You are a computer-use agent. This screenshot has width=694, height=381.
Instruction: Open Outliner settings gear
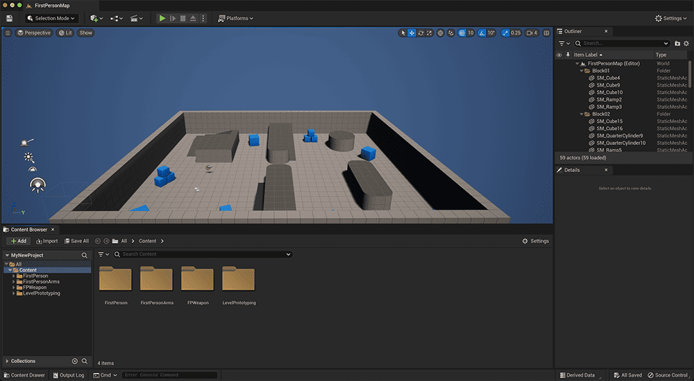click(686, 43)
